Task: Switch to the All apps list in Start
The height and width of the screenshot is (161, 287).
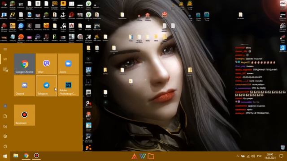Action: 5,70
